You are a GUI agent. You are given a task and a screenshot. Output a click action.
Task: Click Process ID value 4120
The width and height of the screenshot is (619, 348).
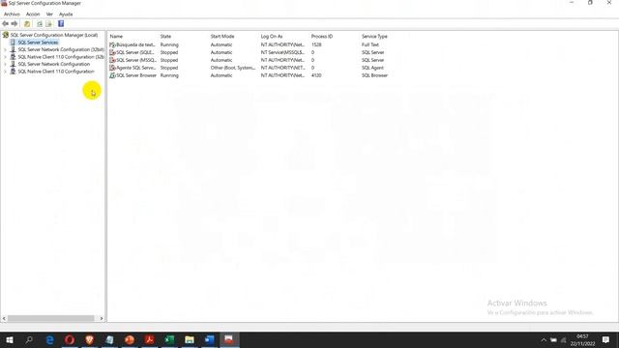coord(316,75)
